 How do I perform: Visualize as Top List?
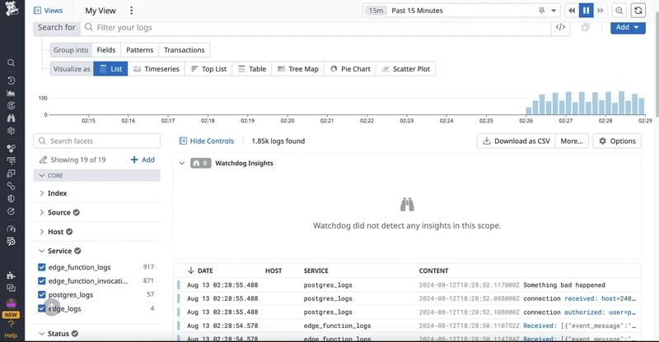[x=208, y=69]
